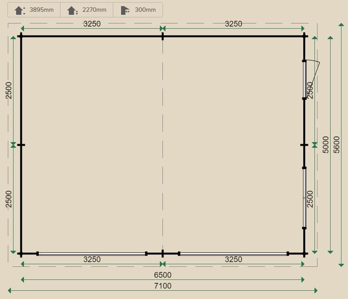Screen dimensions: 348x299
Task: Click the 5600 overall depth dimension label
Action: 337,144
